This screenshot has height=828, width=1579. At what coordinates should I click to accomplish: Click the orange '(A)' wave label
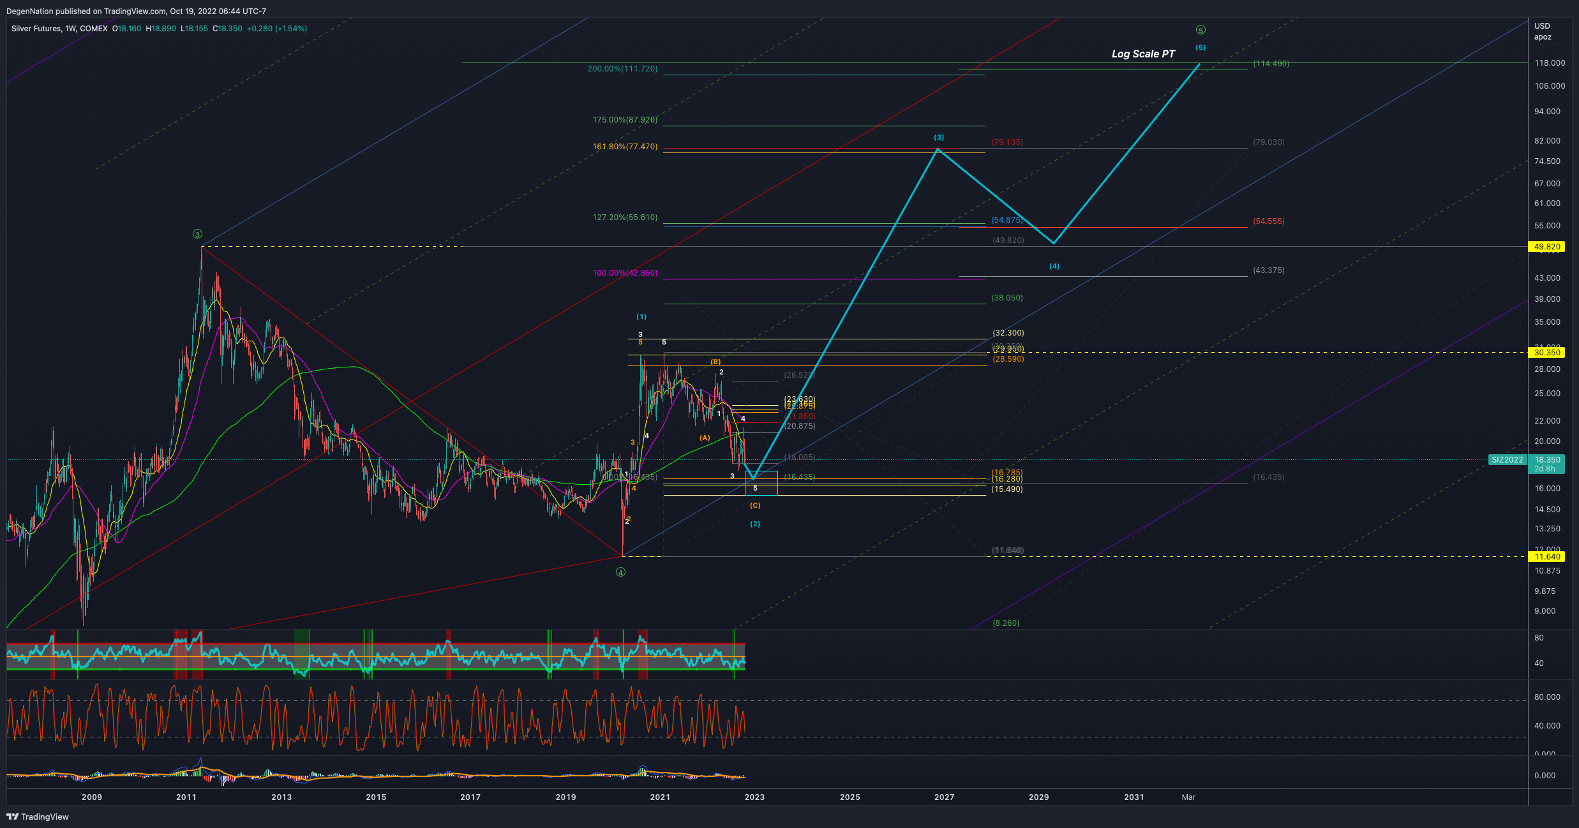click(705, 438)
